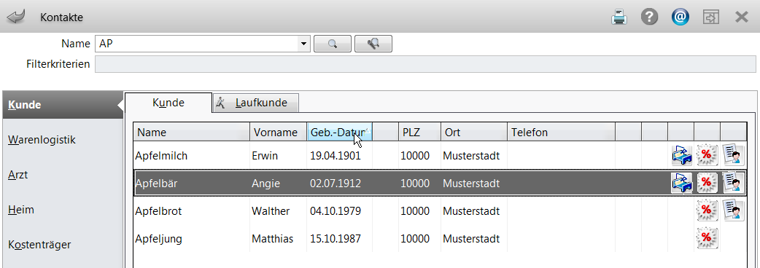Click the blue @ online icon

click(x=680, y=17)
